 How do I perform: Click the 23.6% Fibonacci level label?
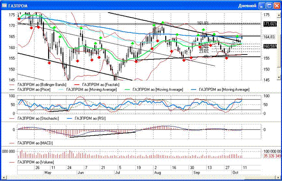click(203, 52)
